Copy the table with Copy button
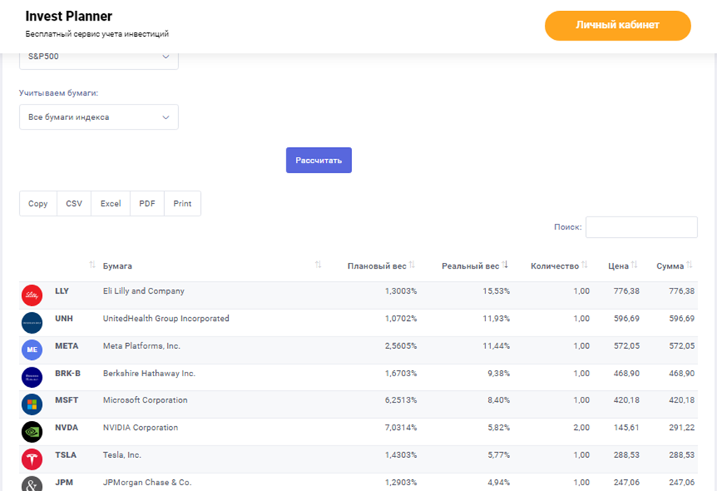717x491 pixels. [38, 203]
